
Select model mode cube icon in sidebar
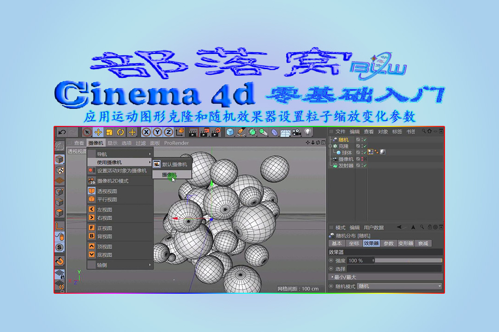[x=60, y=160]
